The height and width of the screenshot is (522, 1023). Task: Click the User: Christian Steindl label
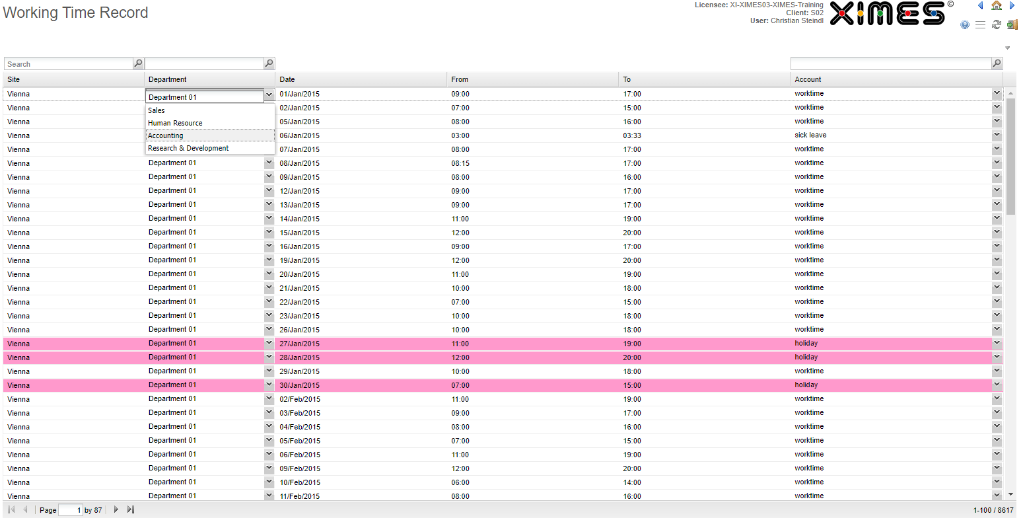coord(787,21)
